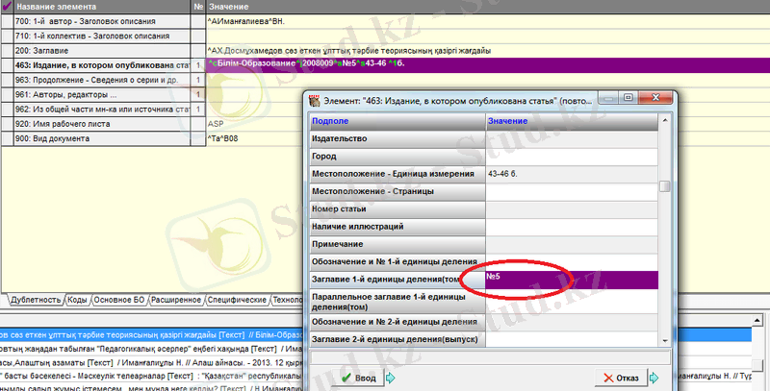Click the application icon in the dialog title bar
This screenshot has height=391, width=770.
(315, 101)
